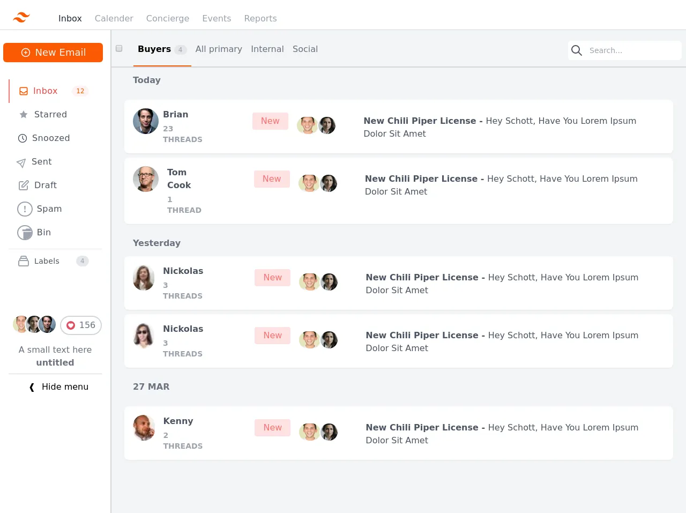
Task: Click the app logo in the header
Action: point(21,18)
